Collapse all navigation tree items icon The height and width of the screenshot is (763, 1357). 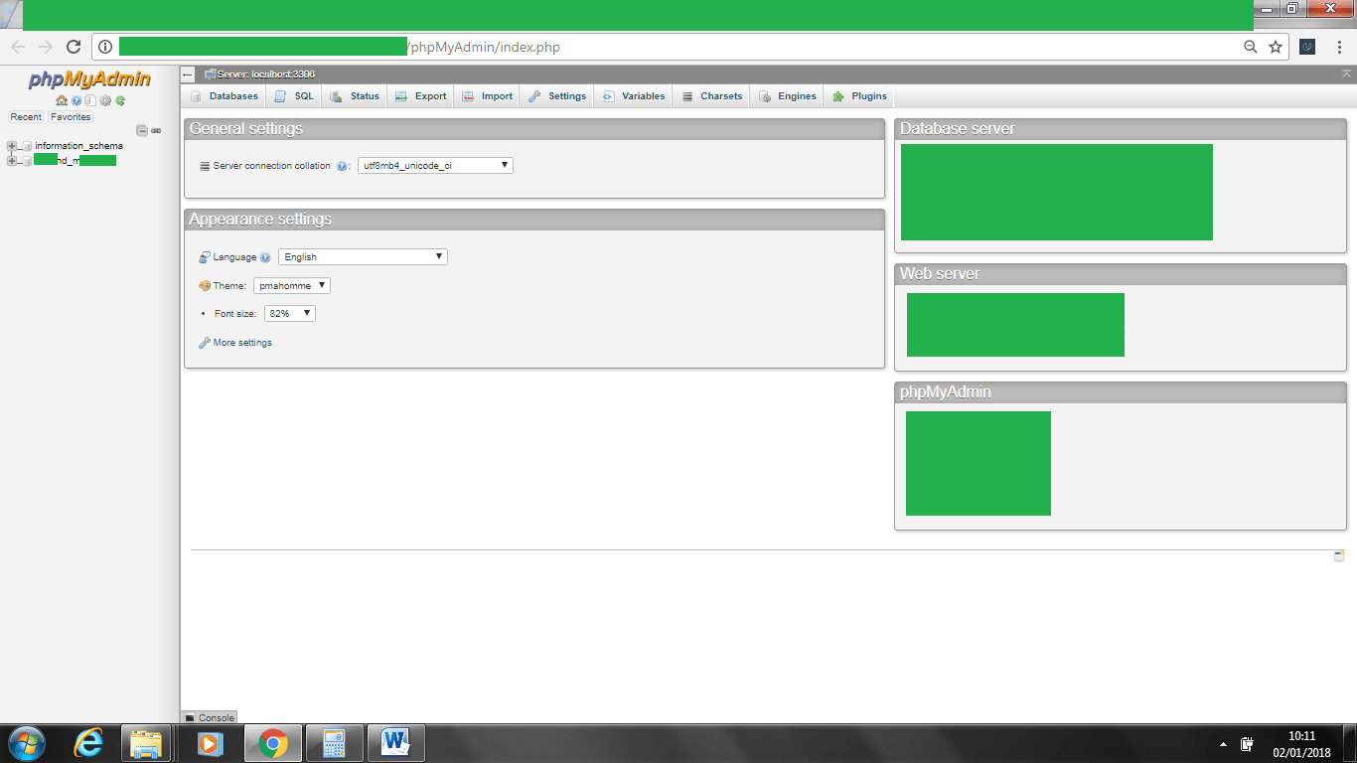[142, 130]
